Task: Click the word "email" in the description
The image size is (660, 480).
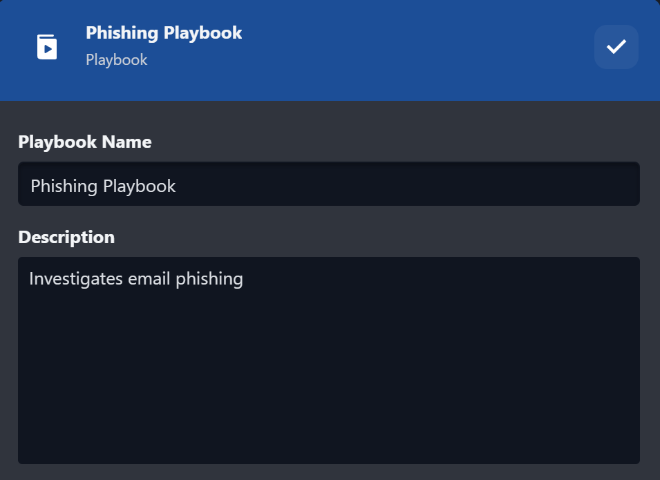Action: [x=150, y=279]
